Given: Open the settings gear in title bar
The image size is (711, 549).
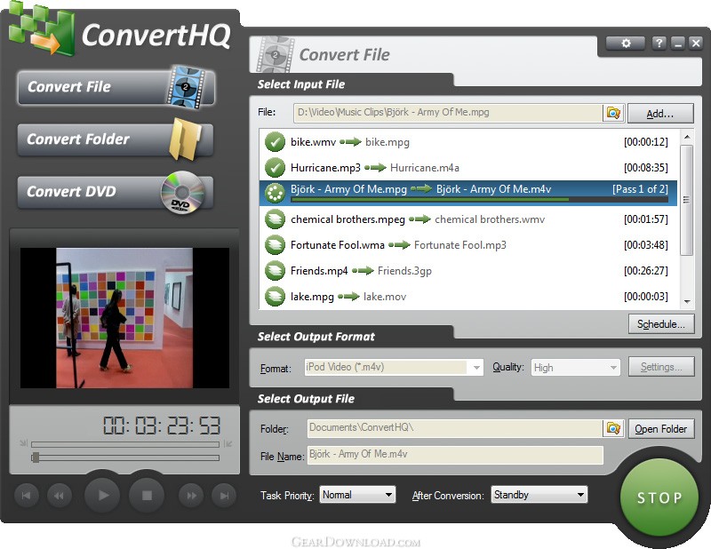Looking at the screenshot, I should point(626,43).
